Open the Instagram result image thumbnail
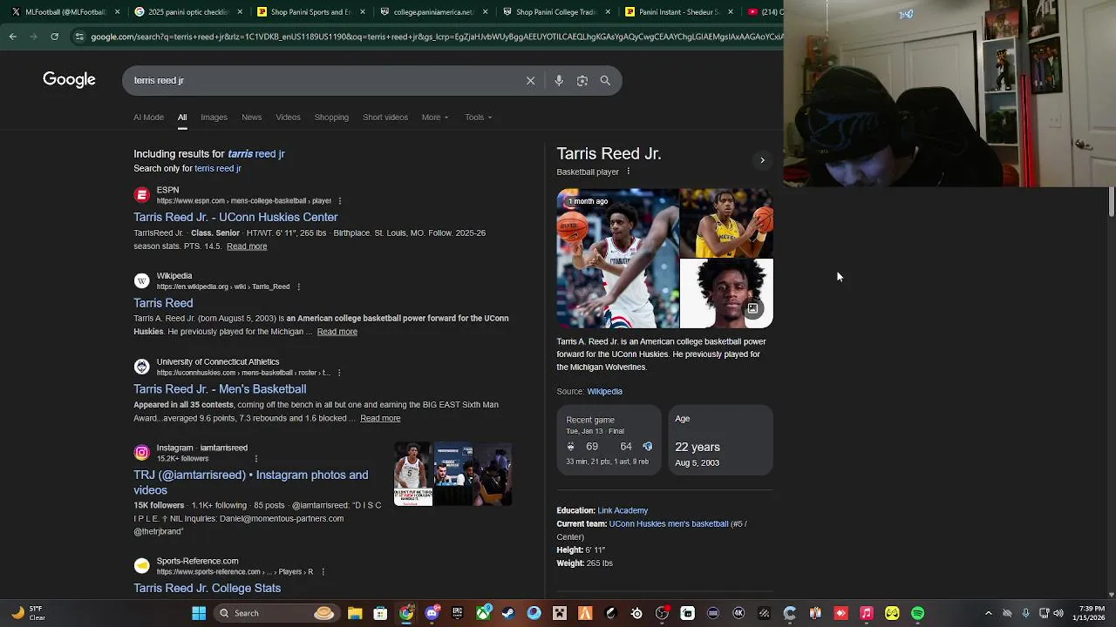This screenshot has height=627, width=1116. point(453,475)
